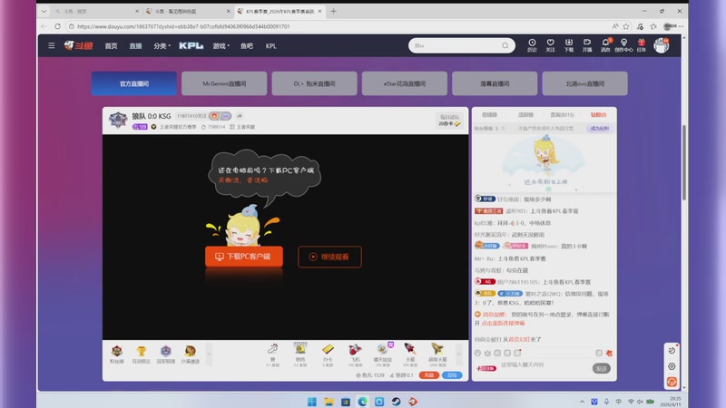Share the stream via the arrow icon by the title
The image size is (726, 408).
click(x=240, y=116)
